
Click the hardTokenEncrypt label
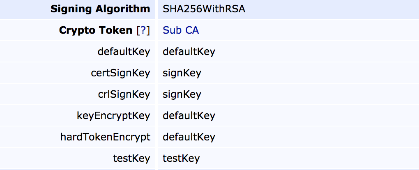(x=105, y=137)
